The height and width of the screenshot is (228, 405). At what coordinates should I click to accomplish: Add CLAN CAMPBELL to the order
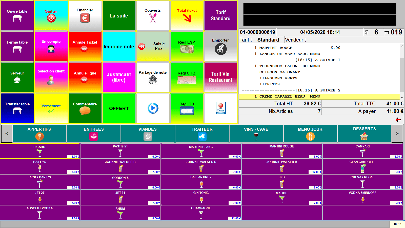point(363,167)
